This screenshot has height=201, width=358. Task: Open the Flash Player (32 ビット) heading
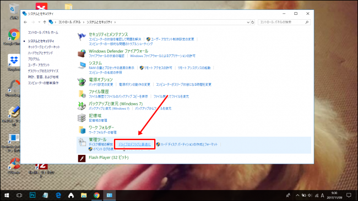pyautogui.click(x=109, y=158)
